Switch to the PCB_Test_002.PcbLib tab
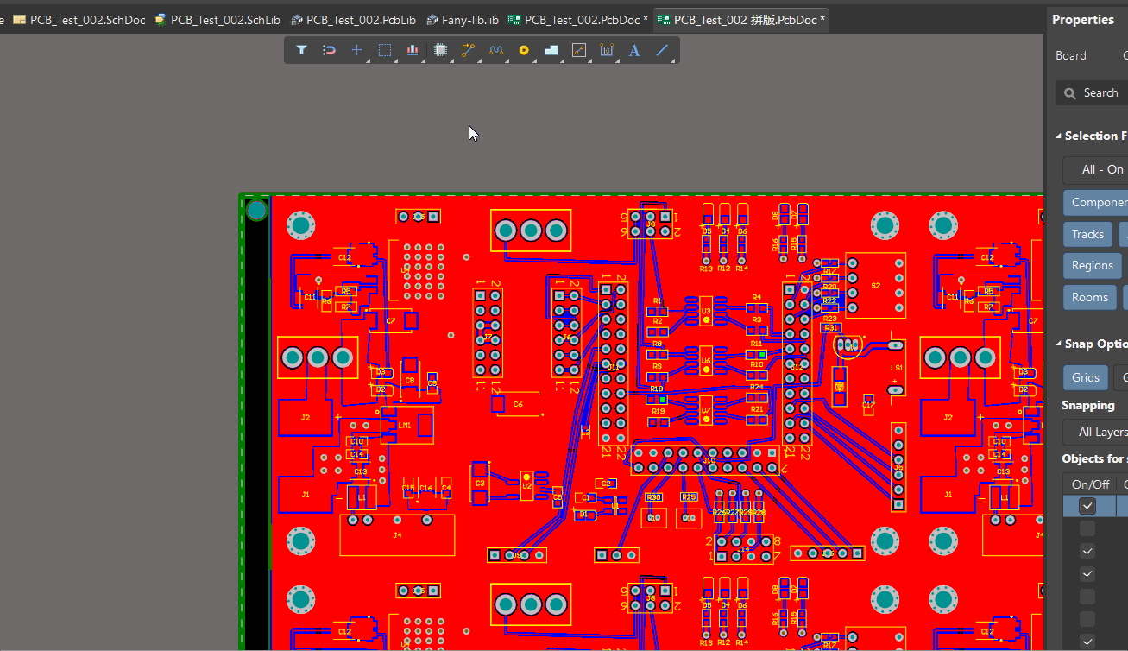The image size is (1128, 651). pos(354,19)
